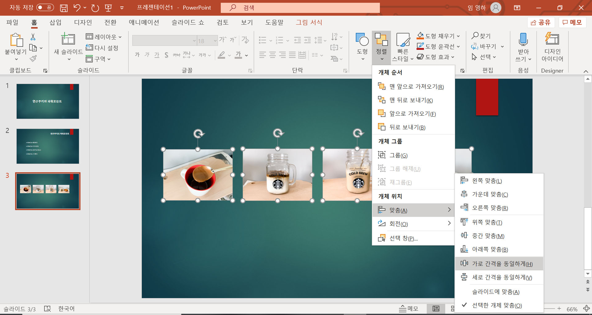The height and width of the screenshot is (315, 592).
Task: Open the Transitions (전환) tab
Action: click(110, 22)
